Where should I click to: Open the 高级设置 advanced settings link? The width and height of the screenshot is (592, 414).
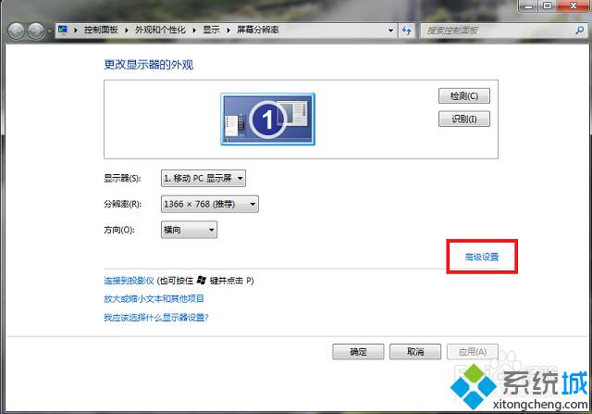[481, 257]
